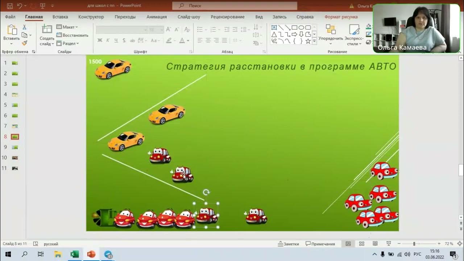This screenshot has height=261, width=464.
Task: Toggle strikethrough formatting
Action: point(132,41)
